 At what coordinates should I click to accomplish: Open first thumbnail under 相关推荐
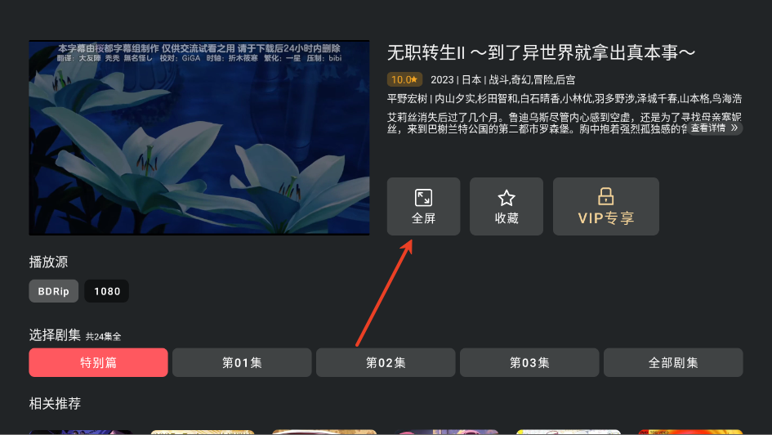81,432
